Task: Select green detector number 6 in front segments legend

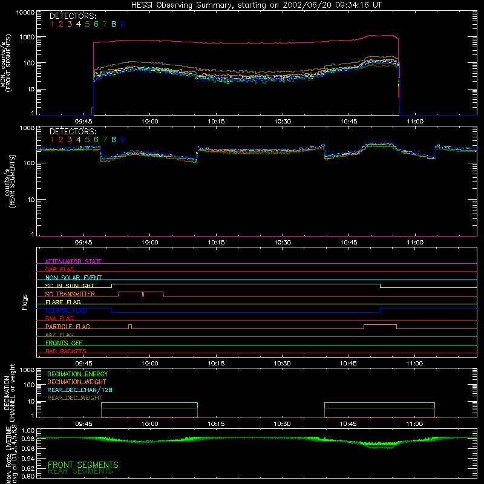Action: click(96, 24)
